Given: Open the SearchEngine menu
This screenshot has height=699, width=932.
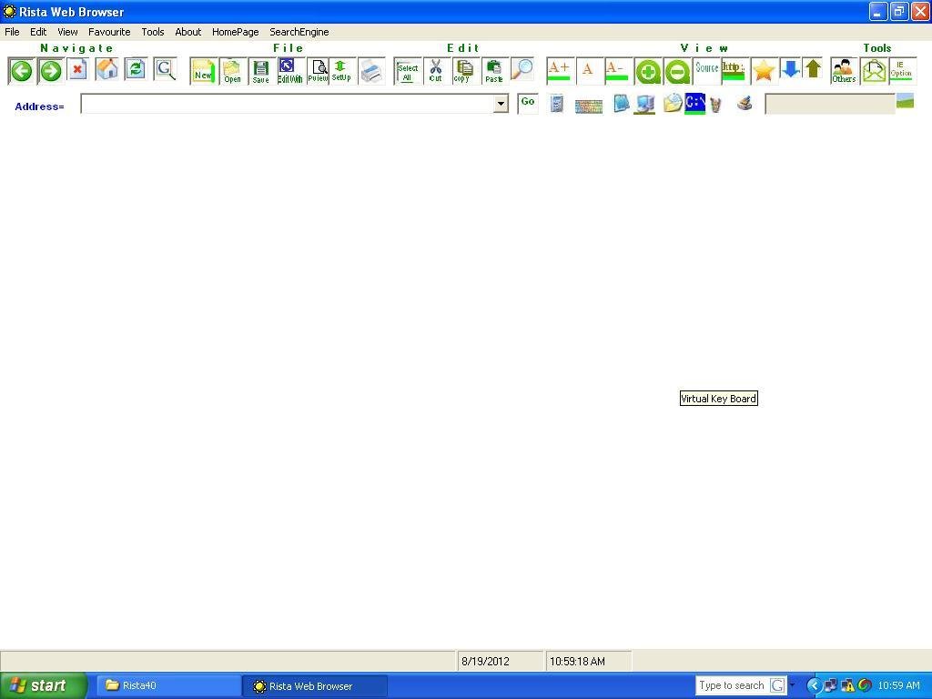Looking at the screenshot, I should point(299,32).
